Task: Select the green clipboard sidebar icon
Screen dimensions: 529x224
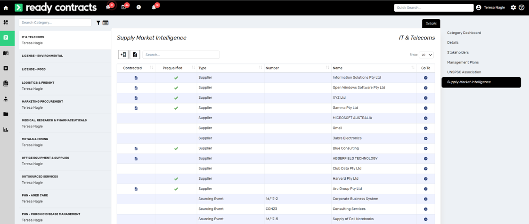Action: tap(6, 38)
